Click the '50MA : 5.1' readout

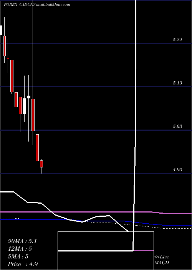pyautogui.click(x=22, y=241)
